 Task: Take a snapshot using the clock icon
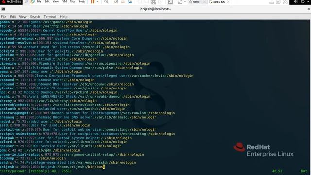[116, 2]
